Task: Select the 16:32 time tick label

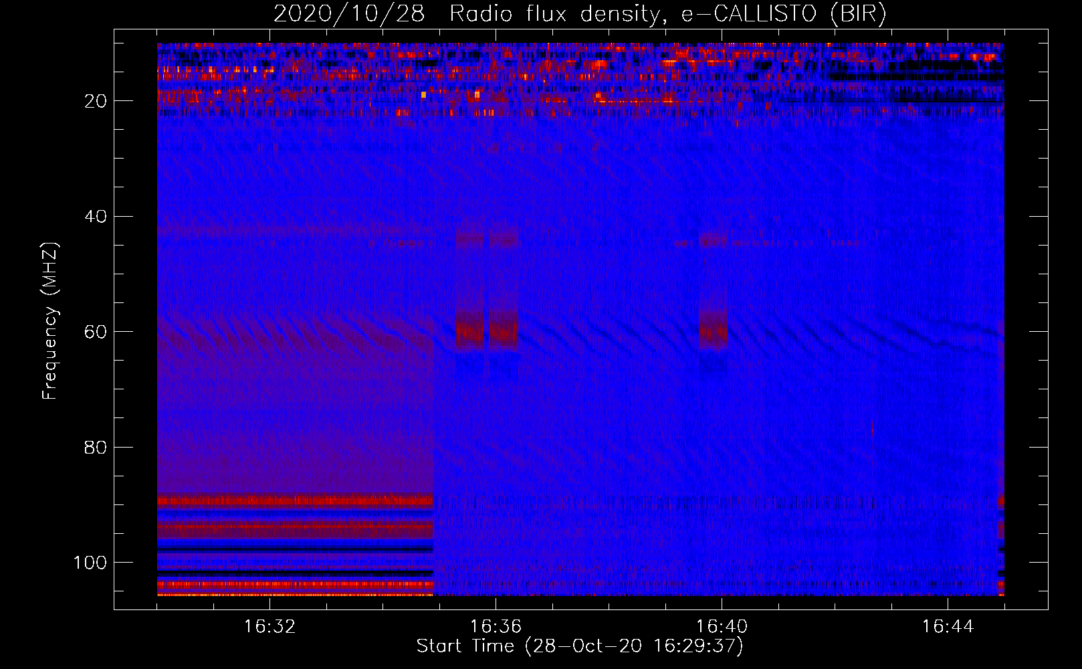Action: coord(269,627)
